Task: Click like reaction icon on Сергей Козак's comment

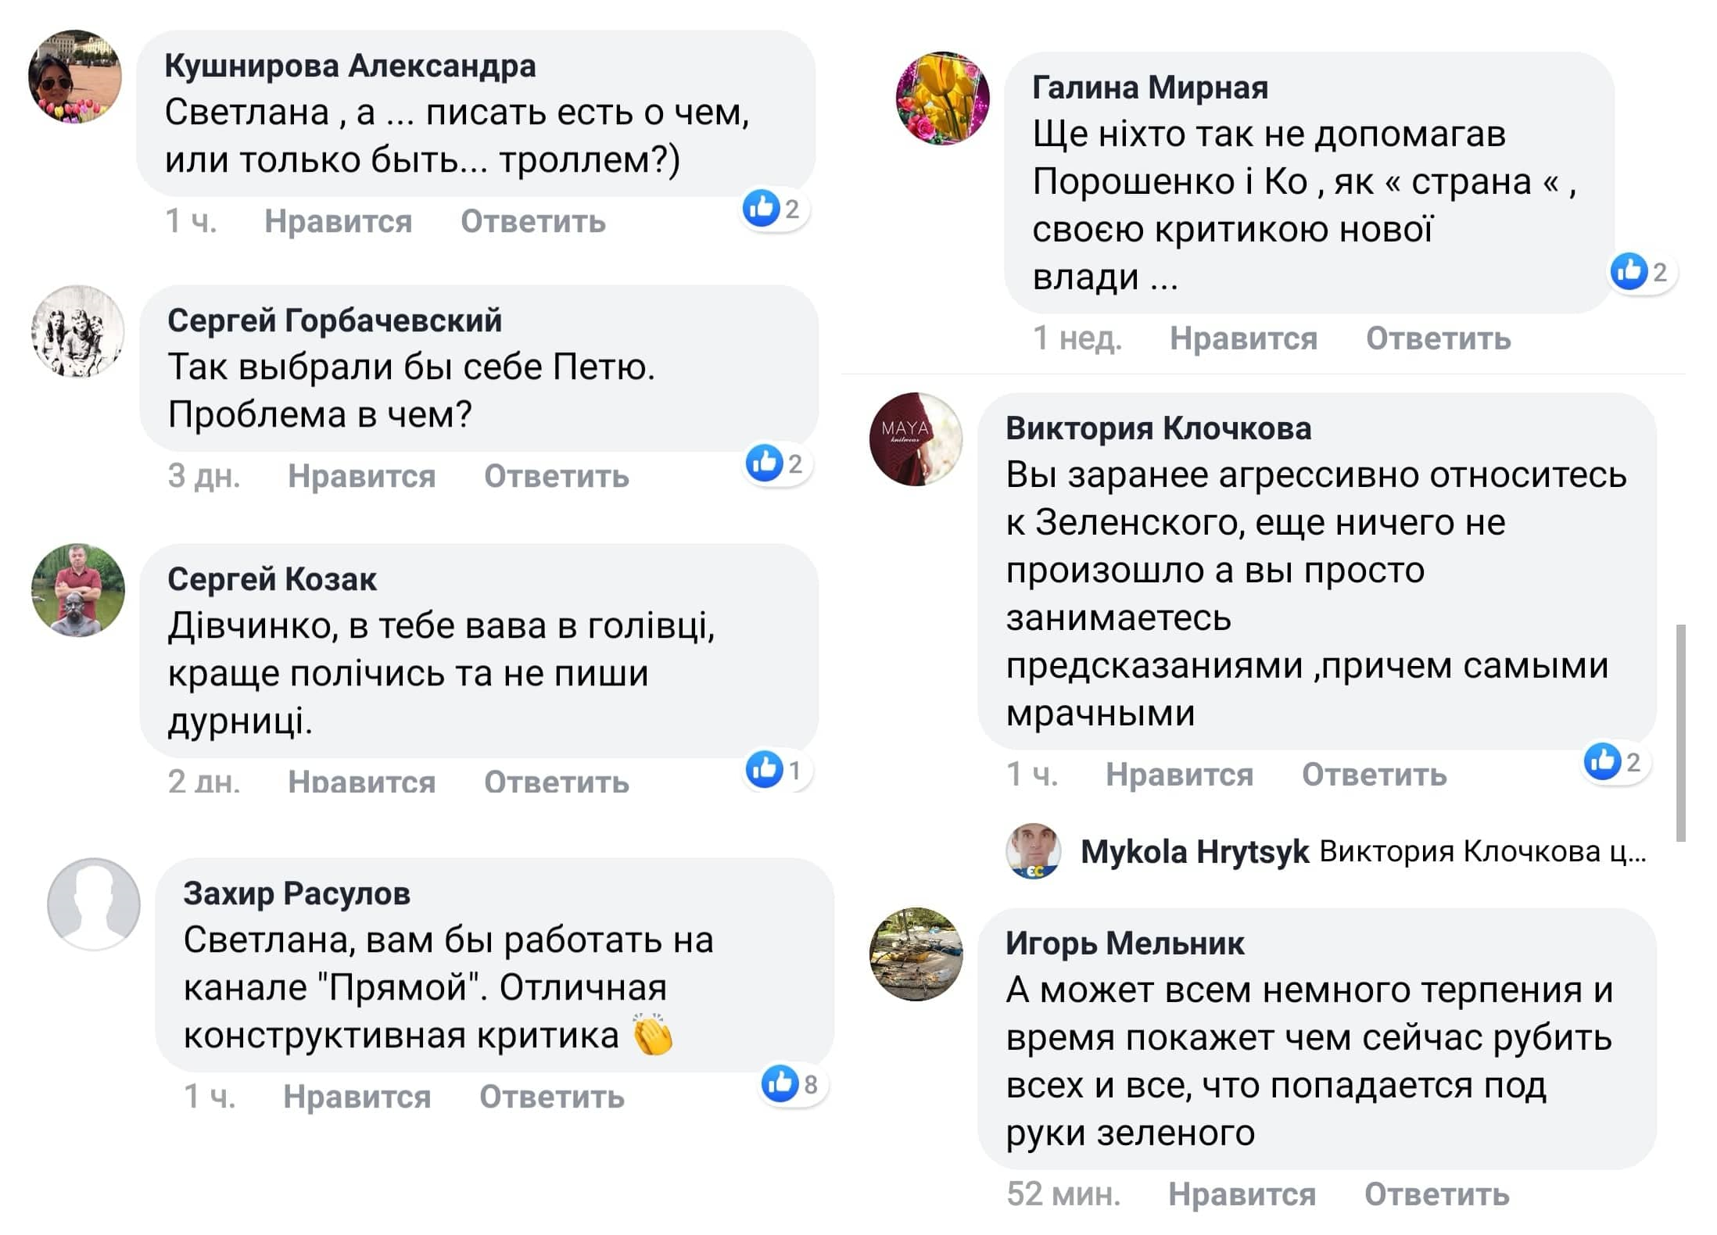Action: [x=764, y=769]
